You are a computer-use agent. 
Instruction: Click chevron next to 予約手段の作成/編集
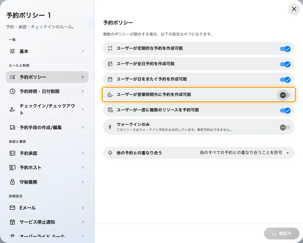83,127
